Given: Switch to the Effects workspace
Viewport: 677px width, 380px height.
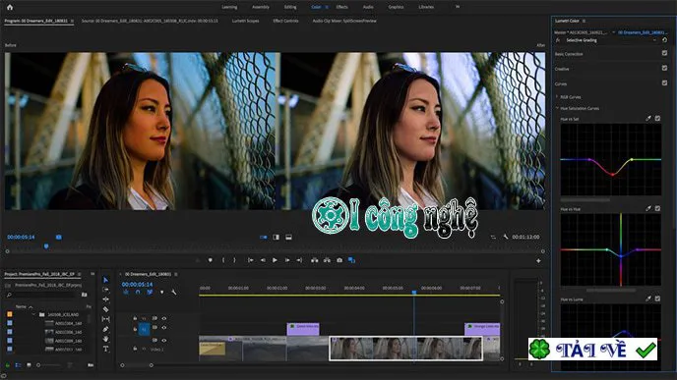Looking at the screenshot, I should pyautogui.click(x=342, y=7).
